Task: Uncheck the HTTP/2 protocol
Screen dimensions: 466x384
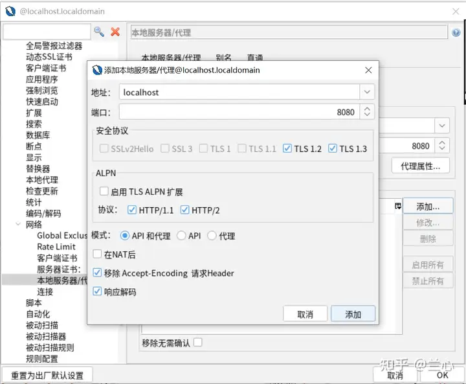Action: point(184,210)
